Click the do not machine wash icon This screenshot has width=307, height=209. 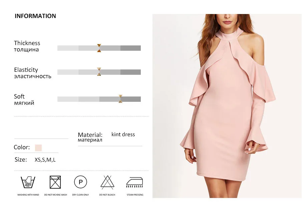click(55, 182)
